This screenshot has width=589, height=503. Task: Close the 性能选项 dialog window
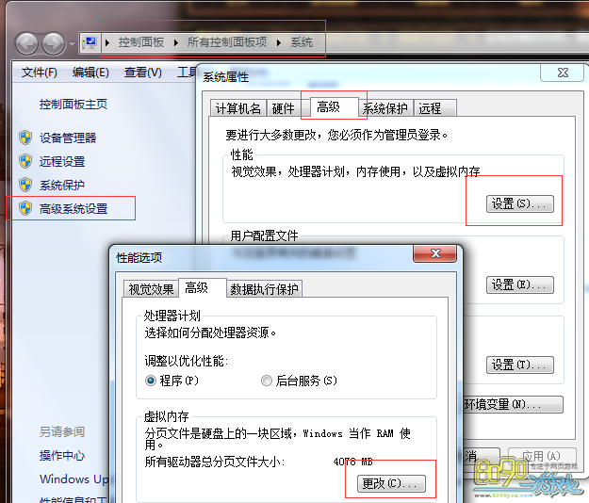(436, 255)
